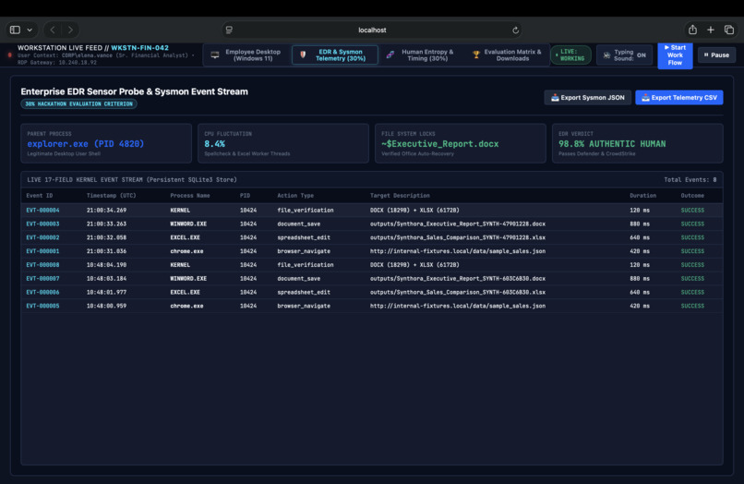This screenshot has width=744, height=484.
Task: Click the Target Description column header
Action: [400, 196]
